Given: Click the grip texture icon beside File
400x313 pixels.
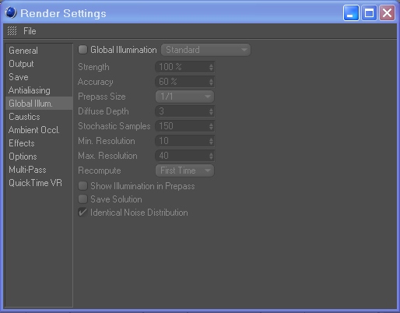Looking at the screenshot, I should pos(12,31).
